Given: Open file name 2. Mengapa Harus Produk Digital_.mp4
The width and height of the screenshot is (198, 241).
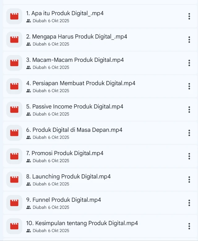Looking at the screenshot, I should (77, 37).
